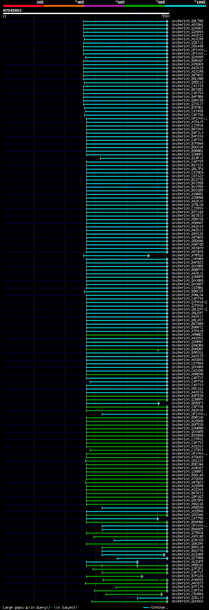This screenshot has height=610, width=209.
Task: Select hit UniRef100_C6T458
Action: 187,111
